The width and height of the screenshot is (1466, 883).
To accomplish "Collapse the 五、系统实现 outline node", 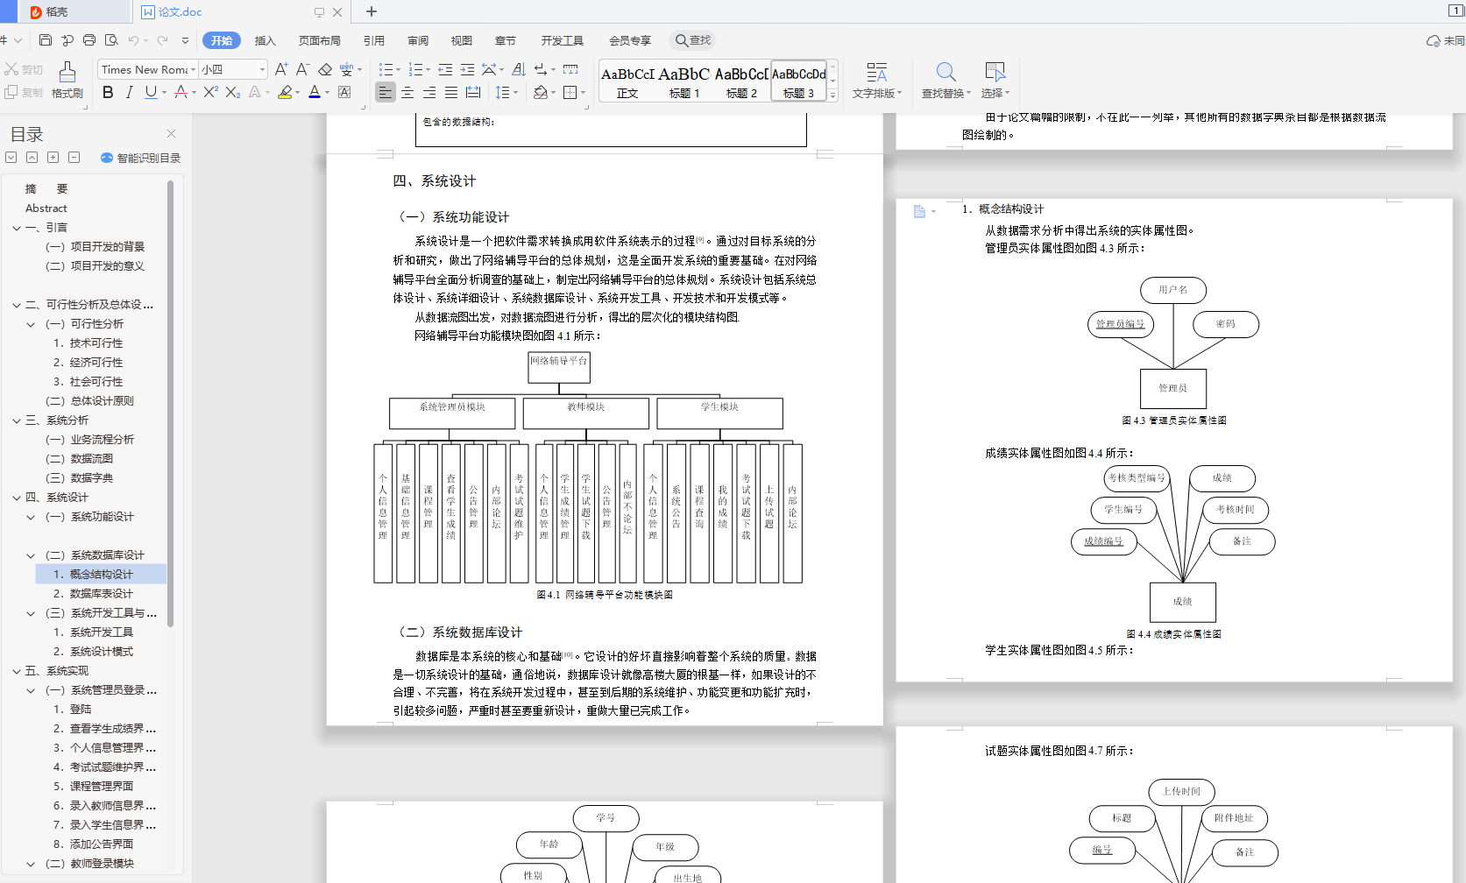I will (x=17, y=671).
